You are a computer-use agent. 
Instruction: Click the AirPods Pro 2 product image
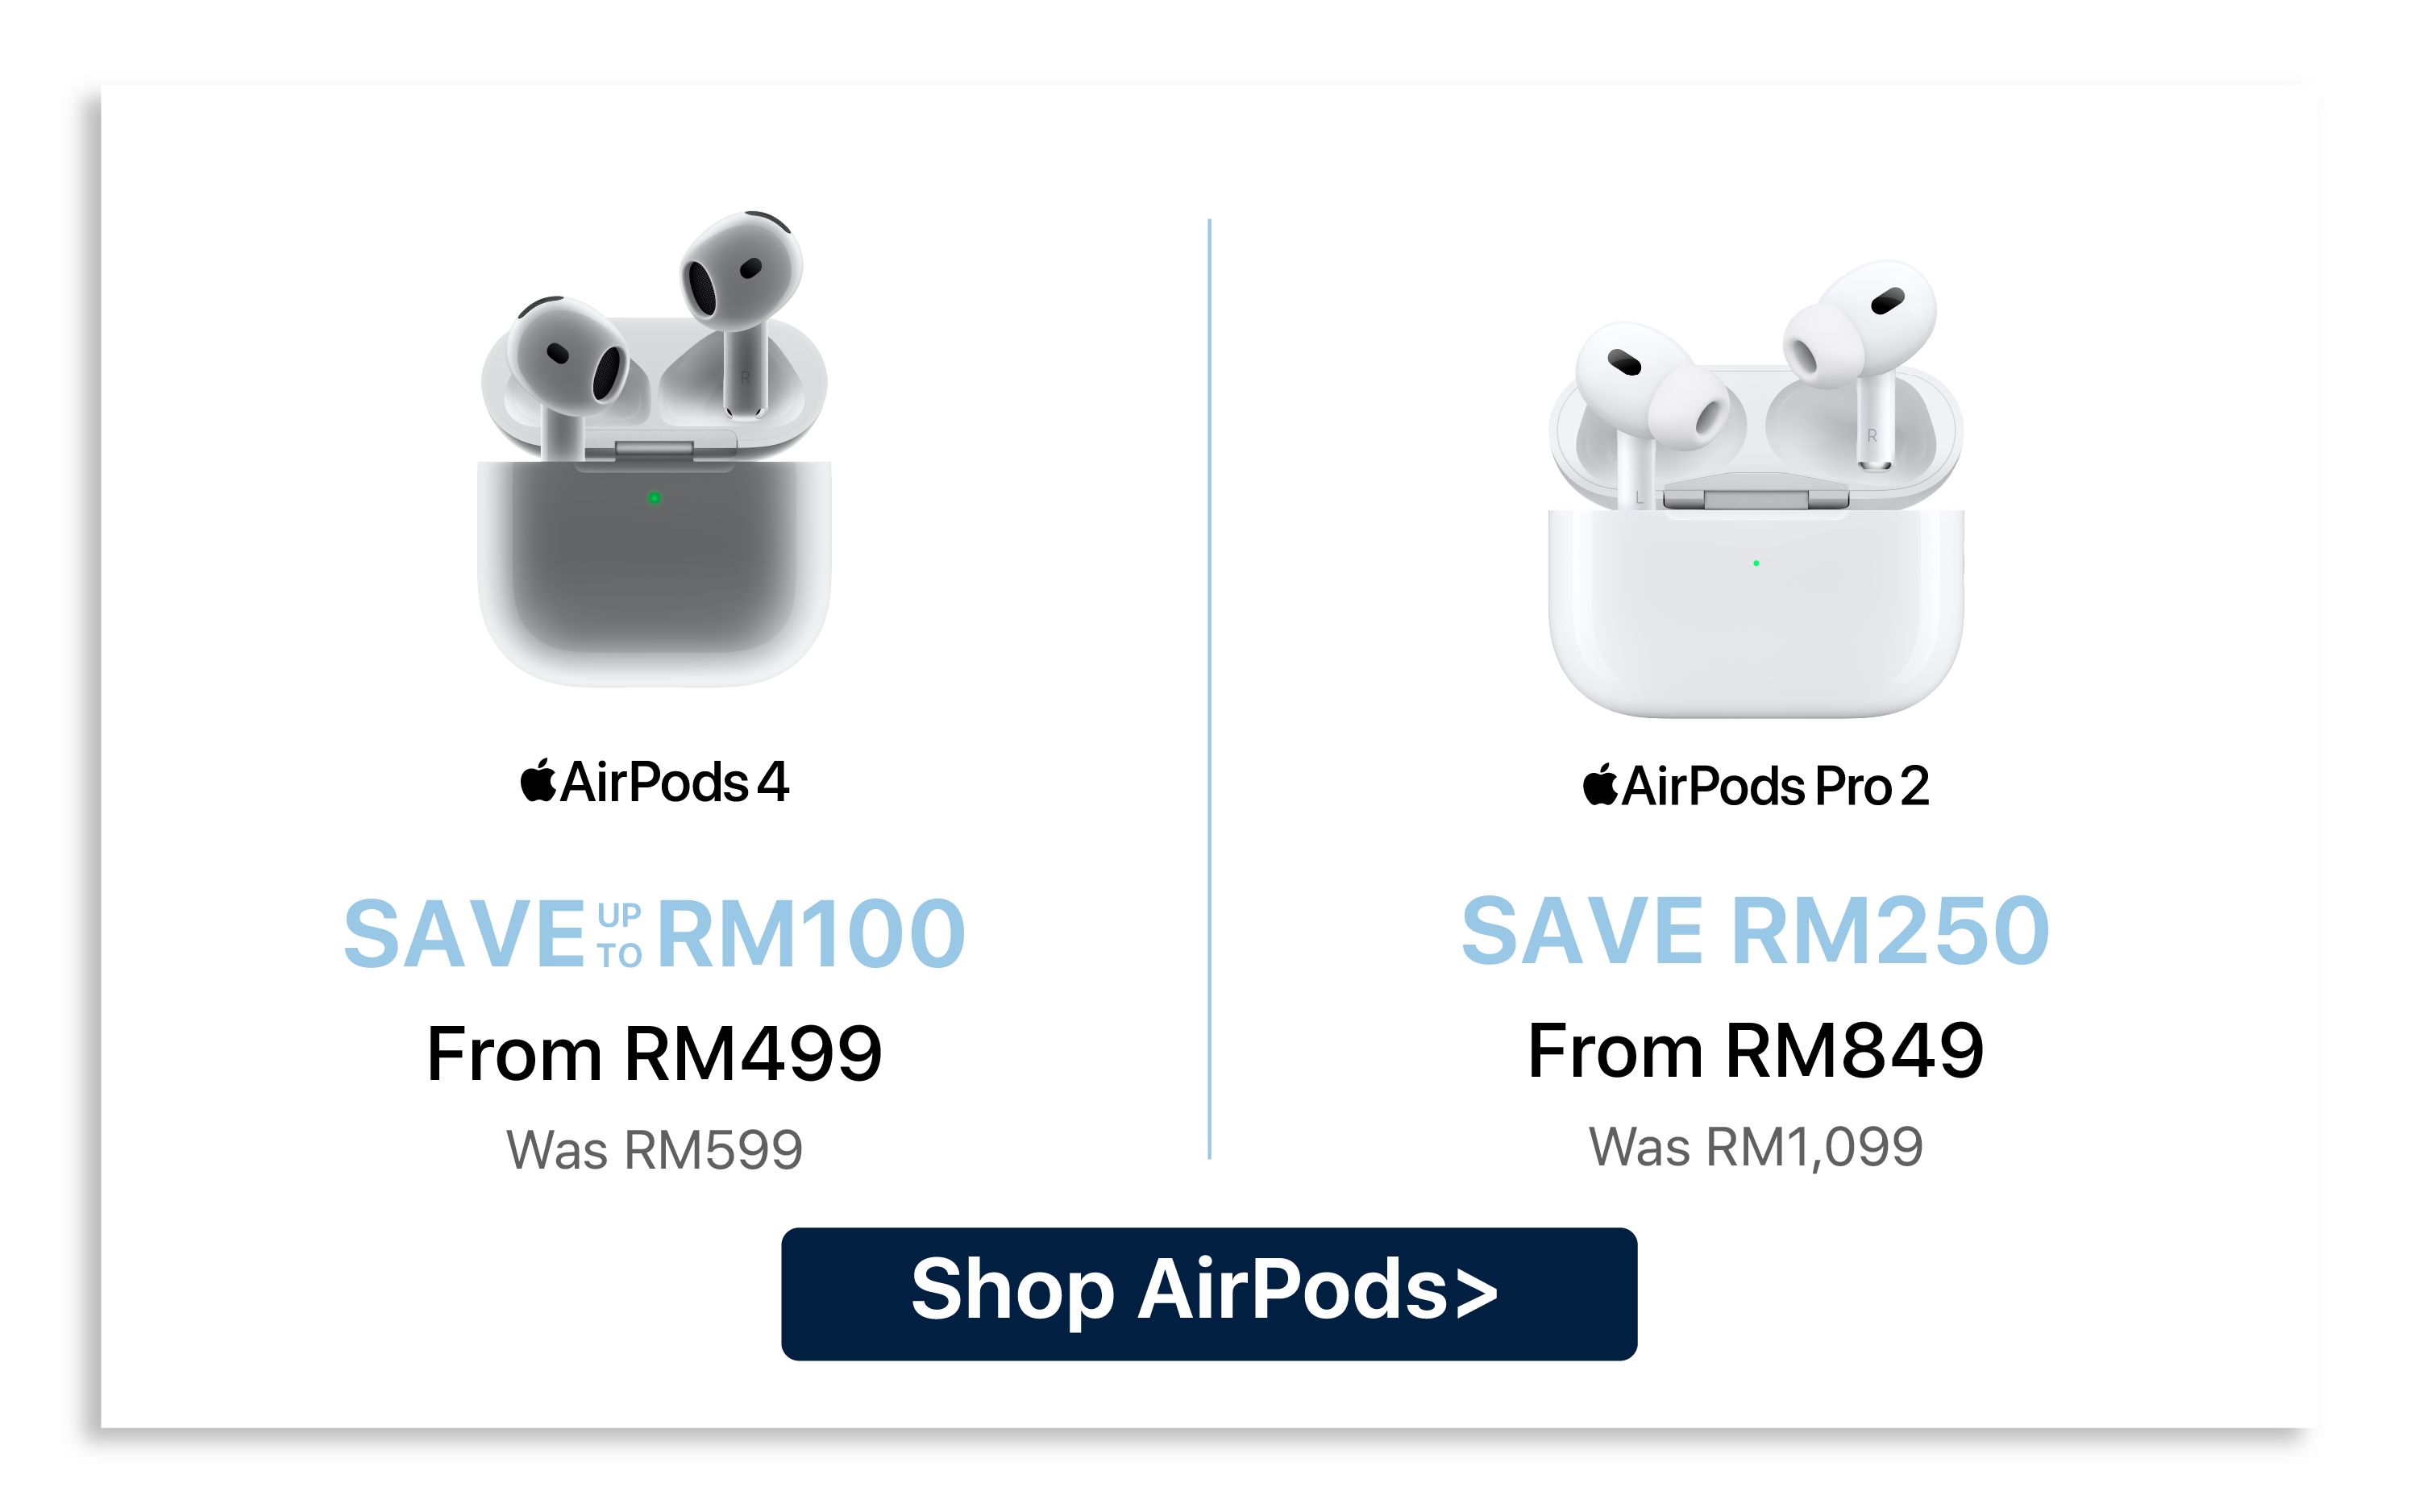(1756, 489)
